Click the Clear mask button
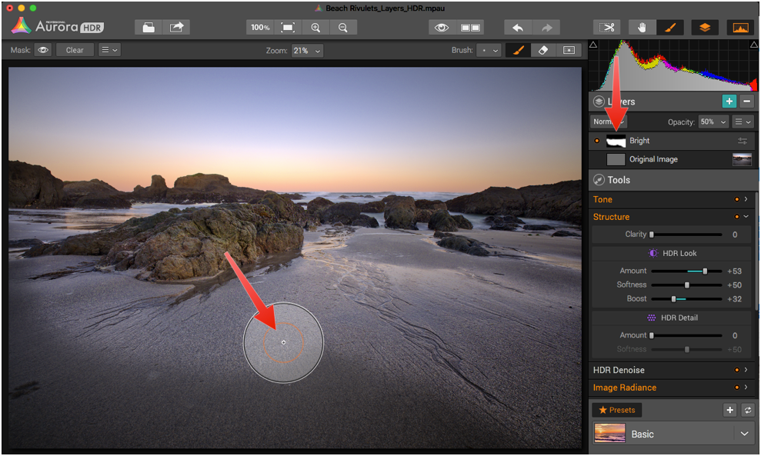Image resolution: width=761 pixels, height=456 pixels. pos(75,50)
